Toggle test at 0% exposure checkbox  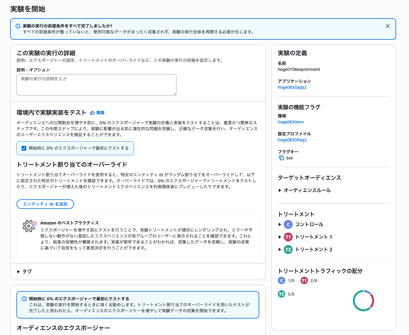(x=24, y=148)
